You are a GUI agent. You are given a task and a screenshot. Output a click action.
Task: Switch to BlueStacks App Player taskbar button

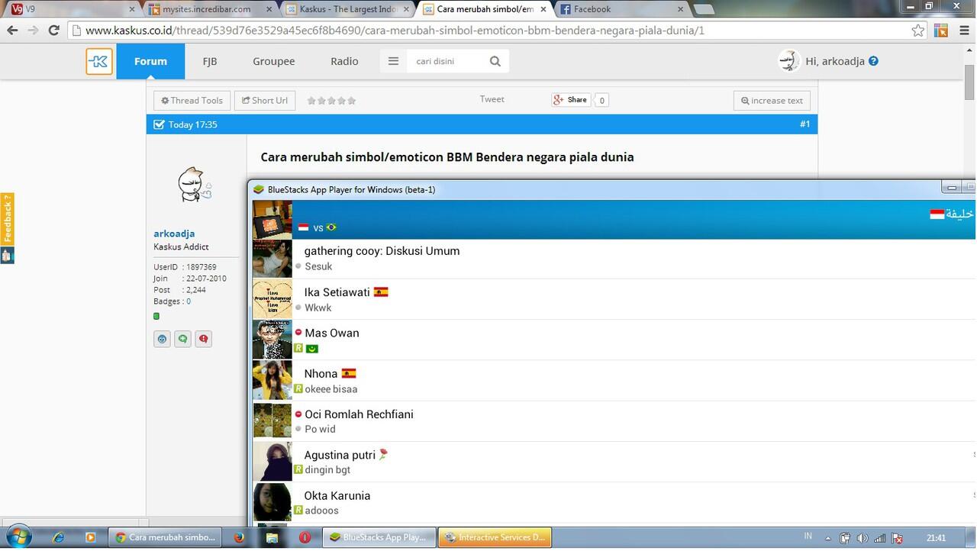[x=379, y=537]
